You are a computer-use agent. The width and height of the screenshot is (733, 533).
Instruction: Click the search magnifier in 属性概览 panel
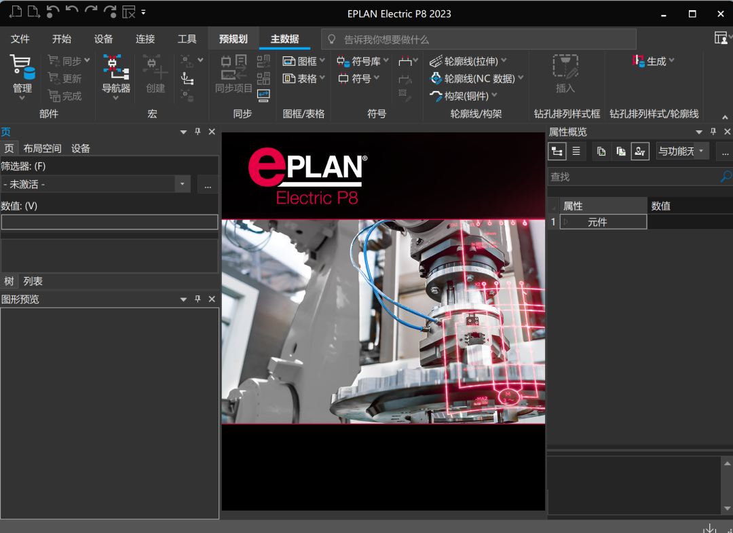(x=725, y=177)
